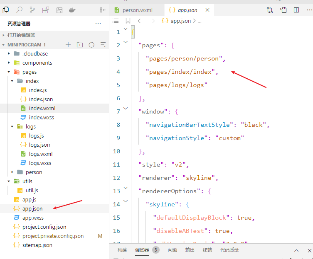313x259 pixels.
Task: Fold the skyline object at line 14
Action: tap(126, 201)
